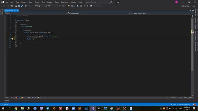Click the vertical scrollbar thumb

(192, 45)
